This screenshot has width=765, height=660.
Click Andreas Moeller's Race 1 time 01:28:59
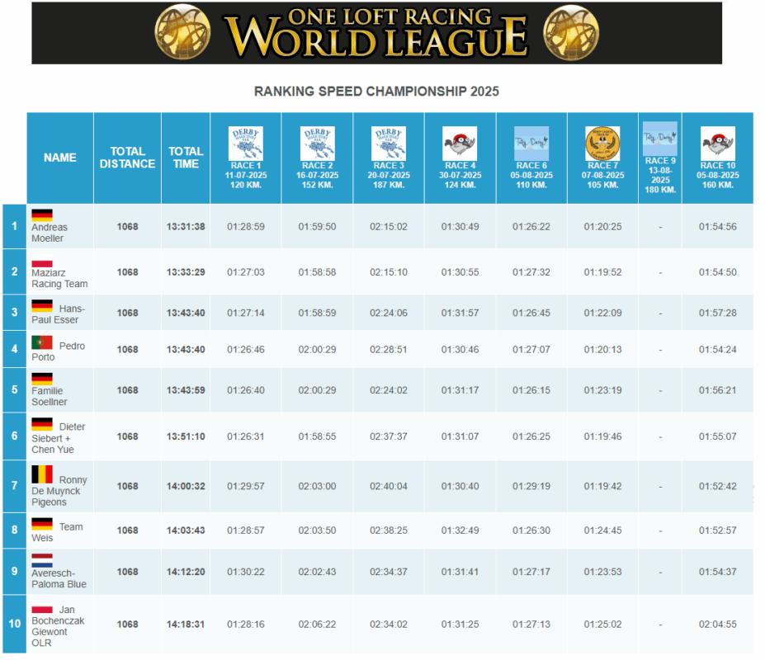246,226
